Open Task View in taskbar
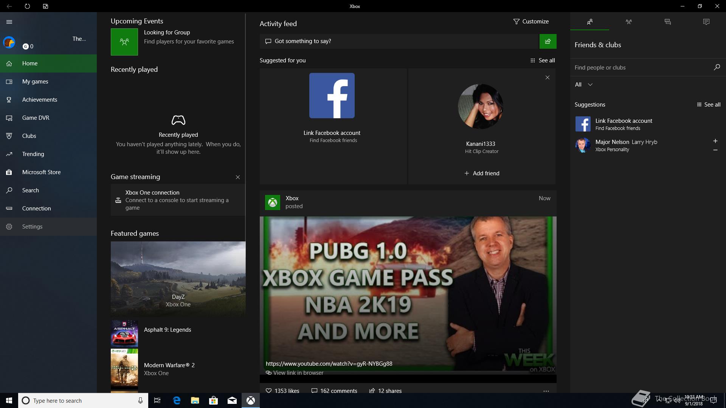 point(157,400)
